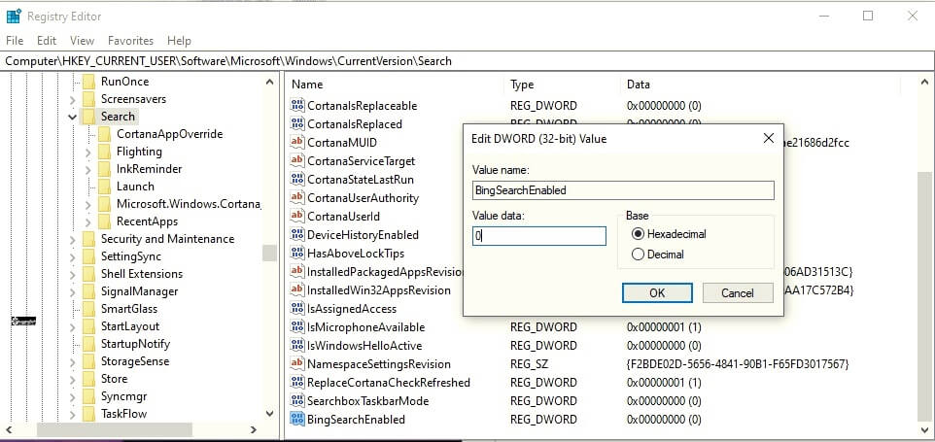Click the string icon beside CortanaServiceTarget
Screen dimensions: 935x442
point(297,161)
